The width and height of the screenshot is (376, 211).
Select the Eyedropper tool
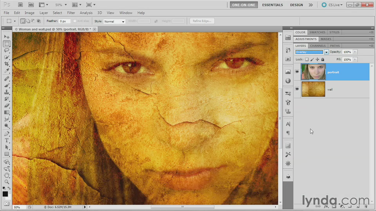[x=7, y=71]
